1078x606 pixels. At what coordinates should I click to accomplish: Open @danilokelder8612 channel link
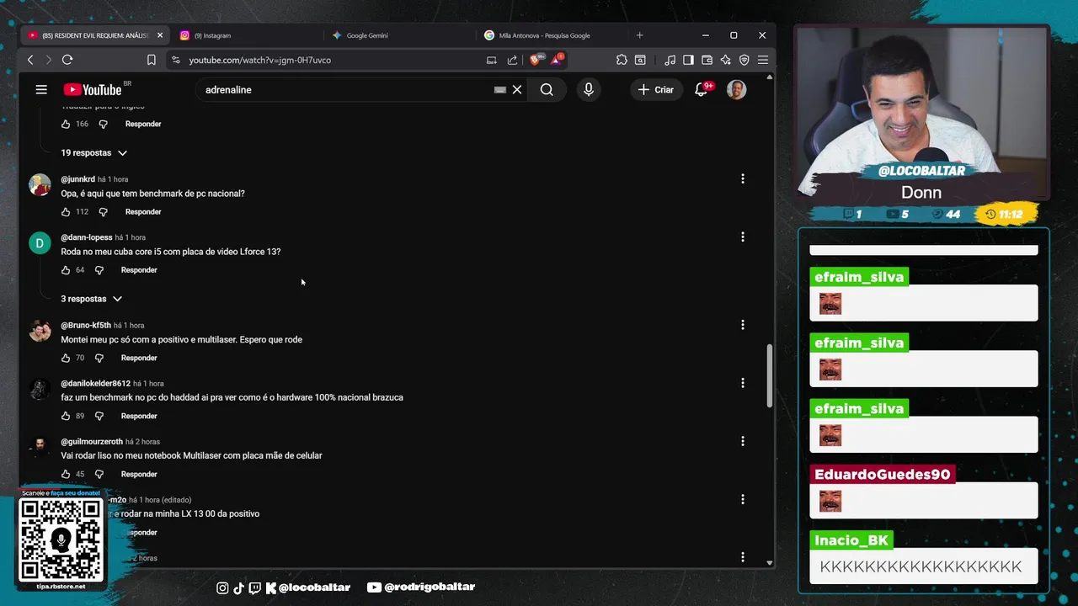point(95,383)
